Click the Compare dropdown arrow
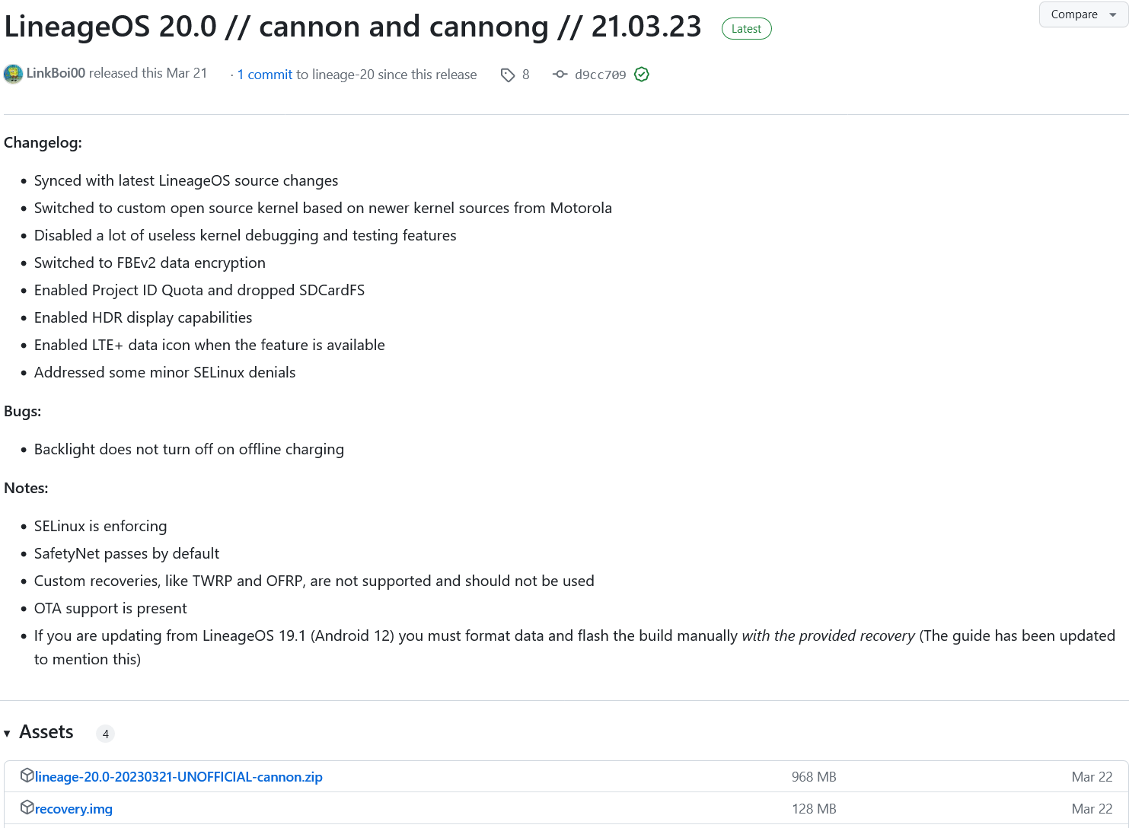 click(1112, 15)
